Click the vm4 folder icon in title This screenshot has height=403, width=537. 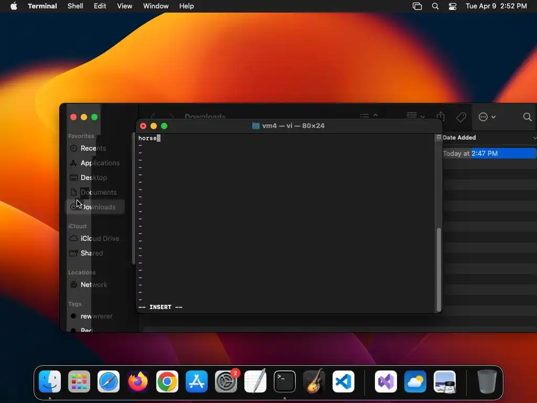tap(256, 126)
